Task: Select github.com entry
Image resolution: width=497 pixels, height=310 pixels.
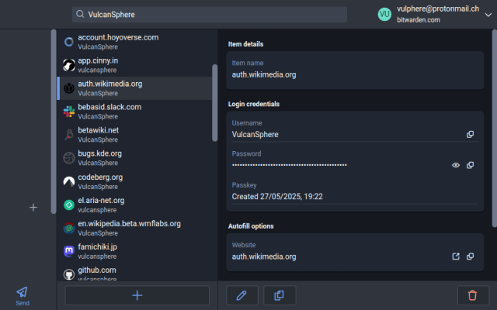Action: point(134,272)
